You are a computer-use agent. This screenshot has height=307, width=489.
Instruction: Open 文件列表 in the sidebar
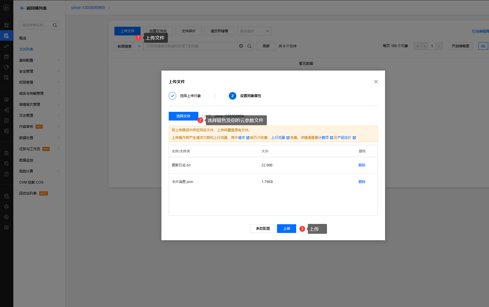pyautogui.click(x=26, y=49)
